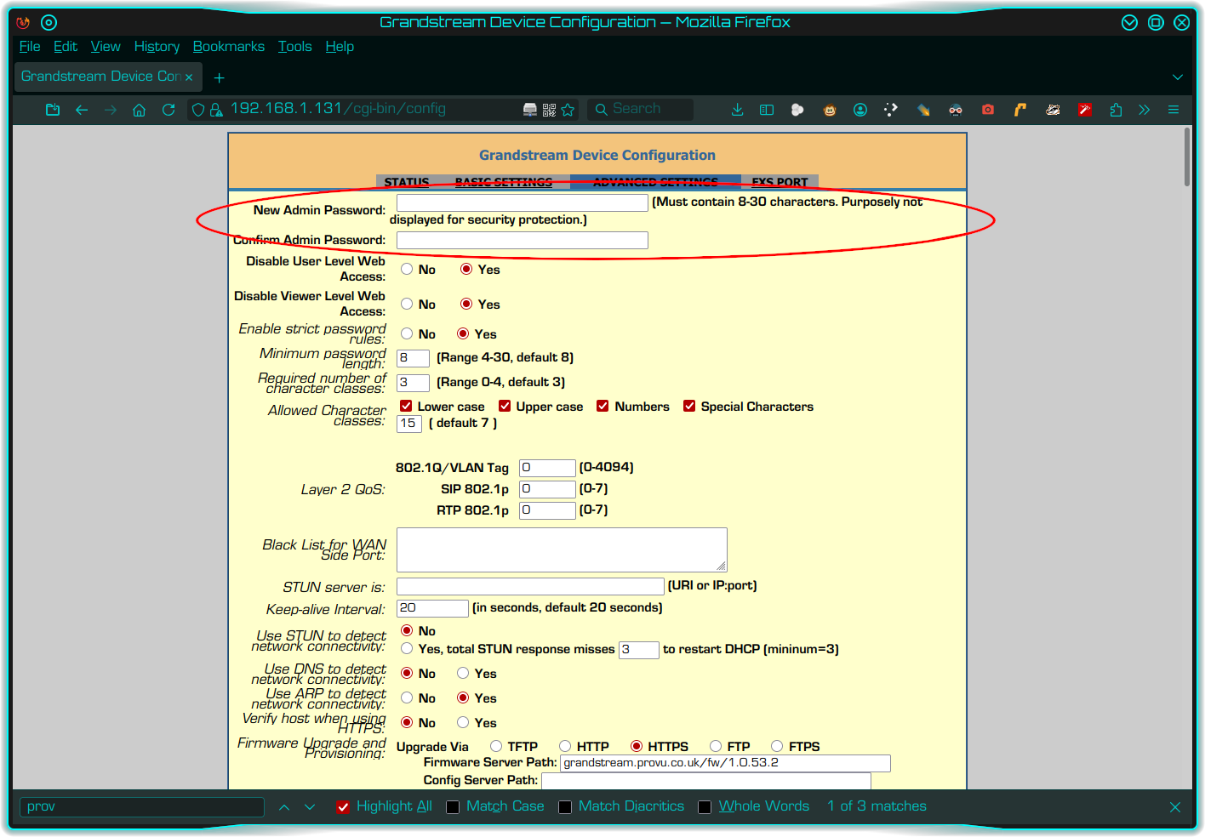Open the QR code icon in address bar

[549, 110]
